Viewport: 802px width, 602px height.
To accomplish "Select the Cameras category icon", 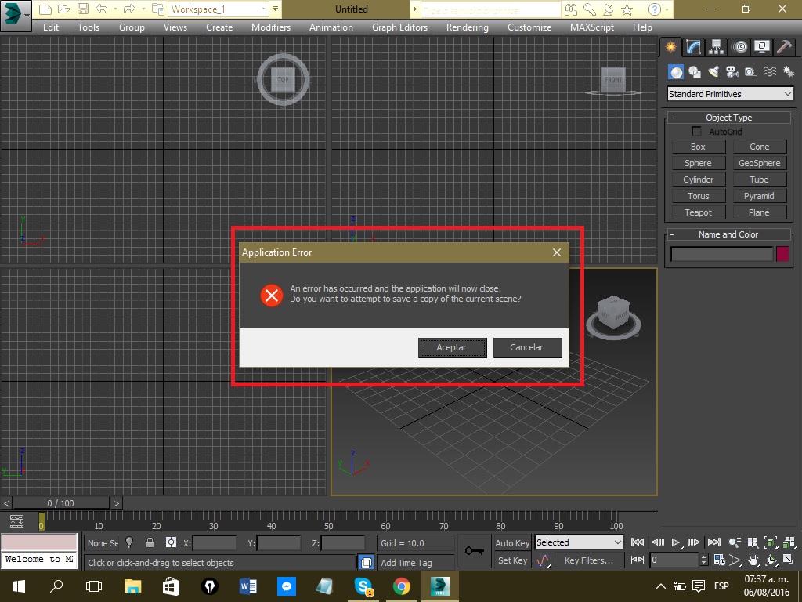I will click(x=732, y=72).
